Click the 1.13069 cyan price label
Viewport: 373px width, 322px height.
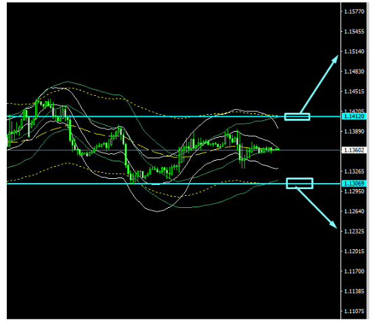coord(354,184)
